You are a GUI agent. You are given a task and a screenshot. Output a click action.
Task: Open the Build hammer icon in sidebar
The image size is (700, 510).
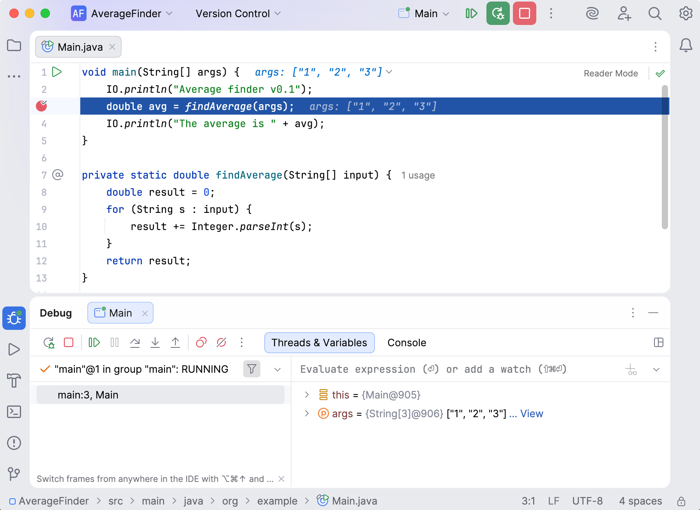pos(14,381)
